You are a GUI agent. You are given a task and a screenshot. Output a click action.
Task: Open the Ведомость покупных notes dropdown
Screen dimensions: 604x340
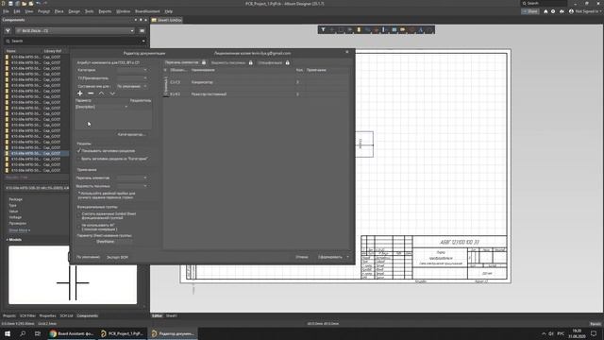click(x=132, y=186)
